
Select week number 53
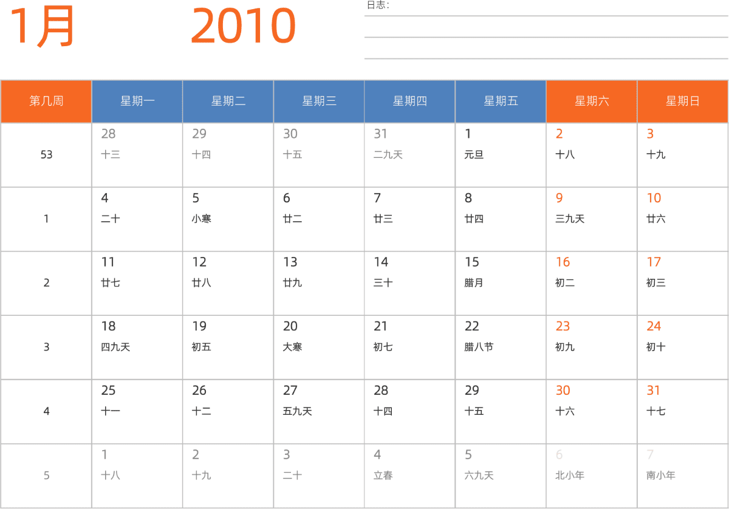point(46,155)
